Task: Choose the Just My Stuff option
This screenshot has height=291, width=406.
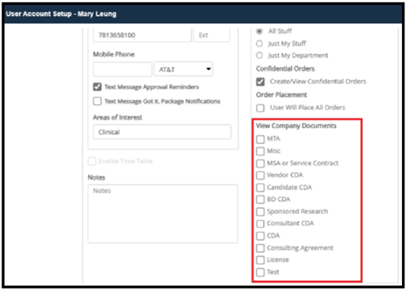Action: 259,43
